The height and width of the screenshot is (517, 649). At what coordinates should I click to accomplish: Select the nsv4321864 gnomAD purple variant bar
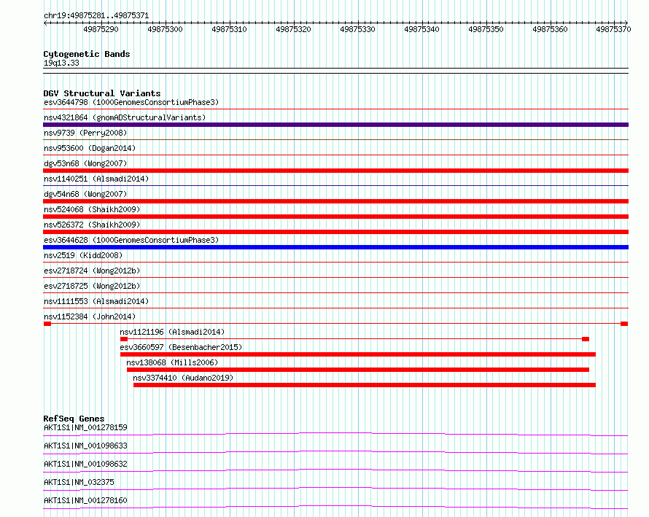(335, 125)
